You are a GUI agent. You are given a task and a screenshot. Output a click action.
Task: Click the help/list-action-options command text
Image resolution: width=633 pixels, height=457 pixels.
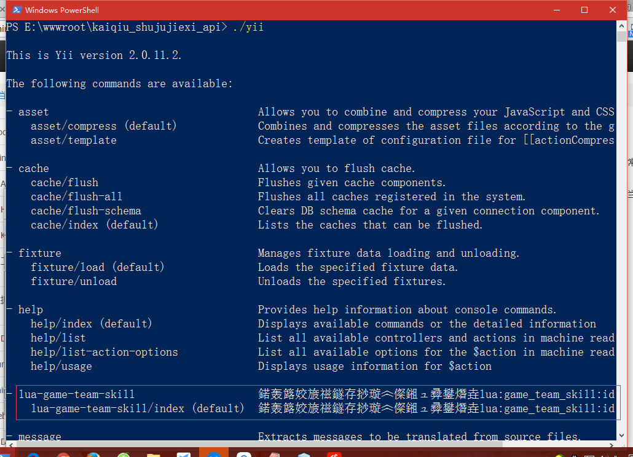click(x=104, y=352)
